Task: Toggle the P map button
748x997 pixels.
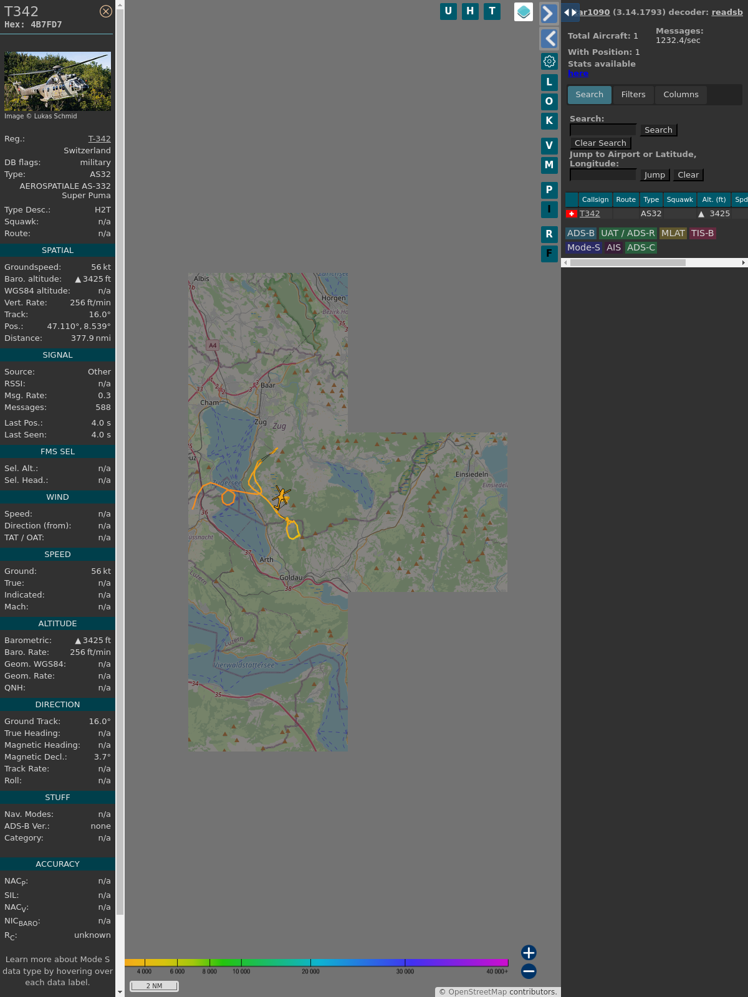Action: pyautogui.click(x=549, y=190)
